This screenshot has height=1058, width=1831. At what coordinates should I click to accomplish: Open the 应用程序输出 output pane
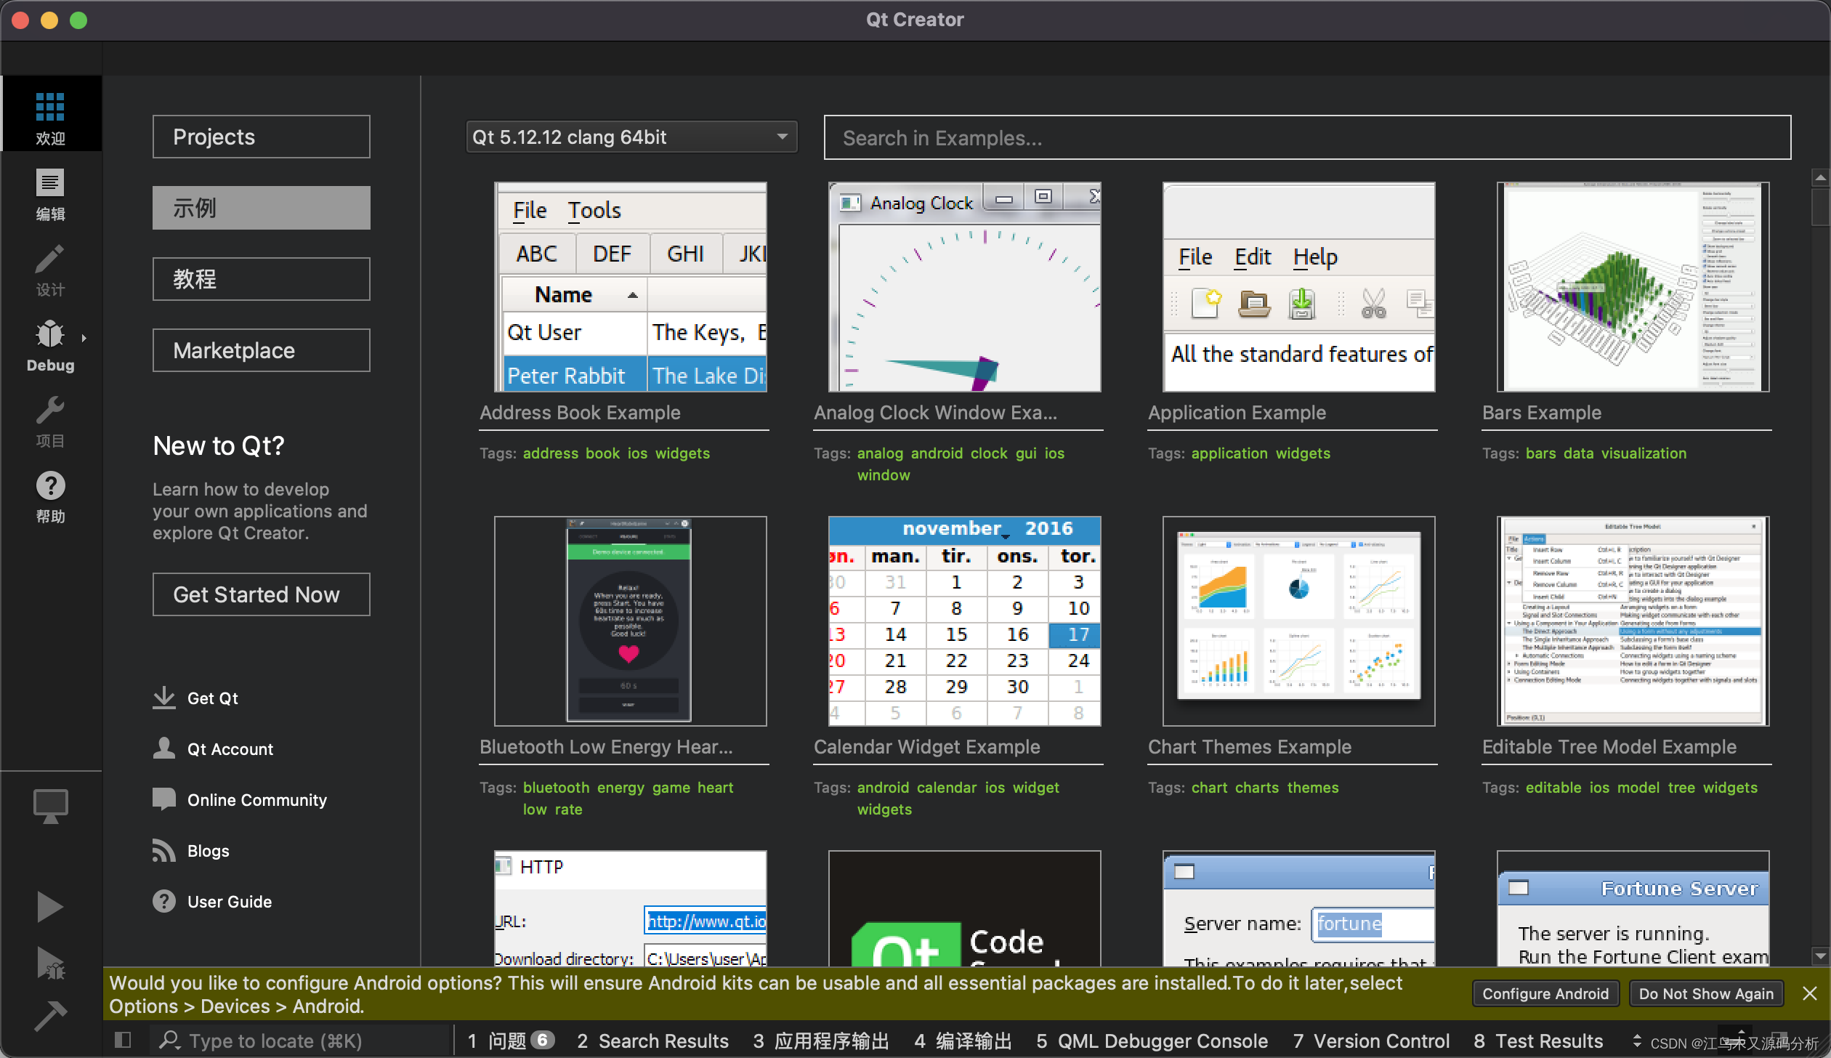click(x=821, y=1041)
